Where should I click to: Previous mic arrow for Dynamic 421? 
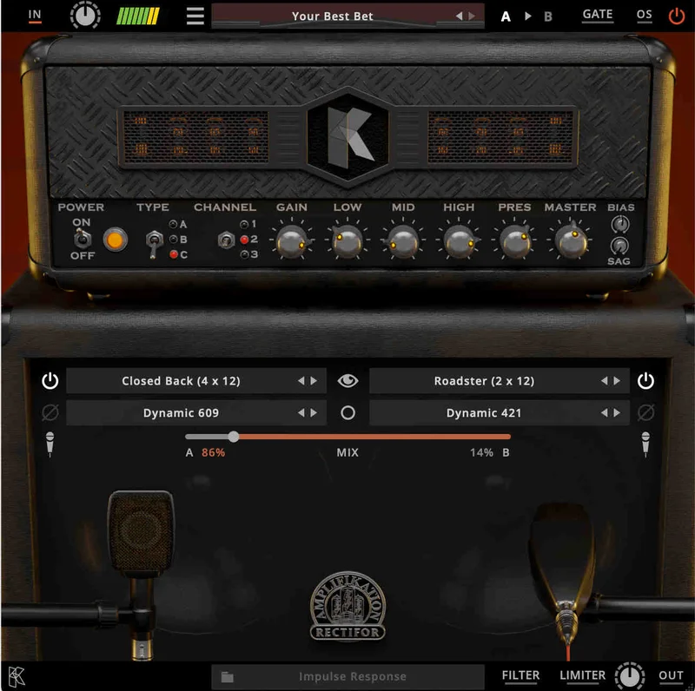[x=605, y=412]
